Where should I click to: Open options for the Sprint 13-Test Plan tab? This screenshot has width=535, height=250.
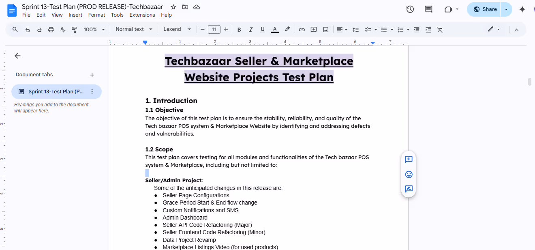[x=92, y=92]
